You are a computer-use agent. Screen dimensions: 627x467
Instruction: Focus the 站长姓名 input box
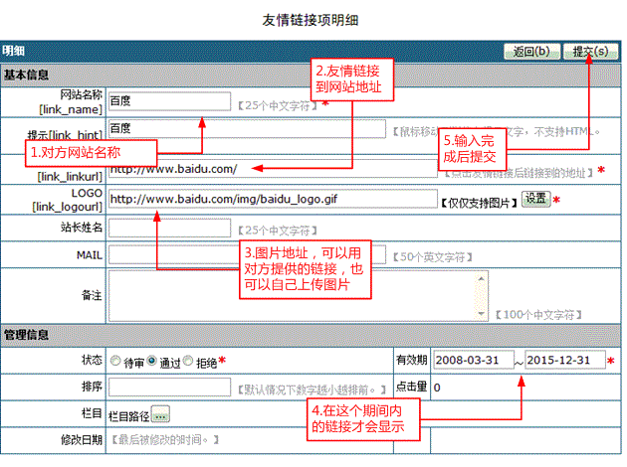tap(169, 229)
